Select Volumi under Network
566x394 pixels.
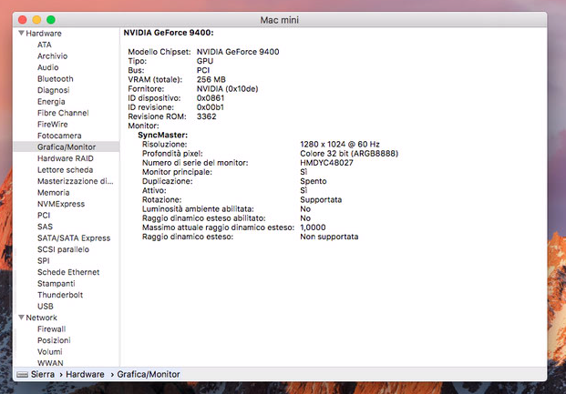[x=50, y=352]
